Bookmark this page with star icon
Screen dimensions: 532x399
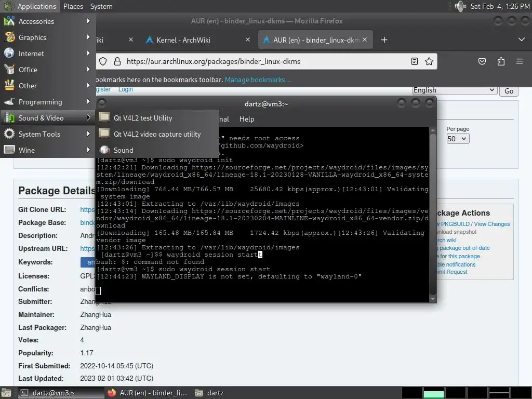pos(429,61)
